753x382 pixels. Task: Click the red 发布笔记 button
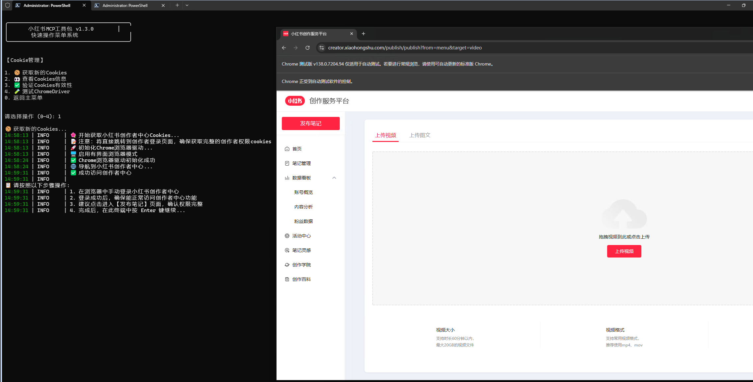tap(310, 123)
